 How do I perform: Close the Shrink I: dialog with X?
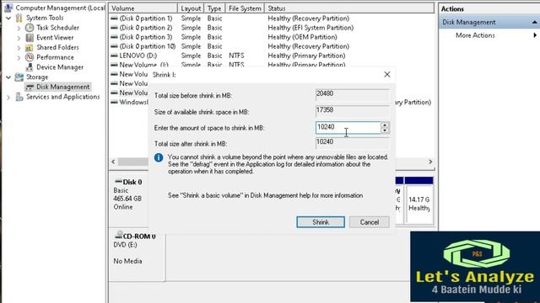click(x=387, y=74)
